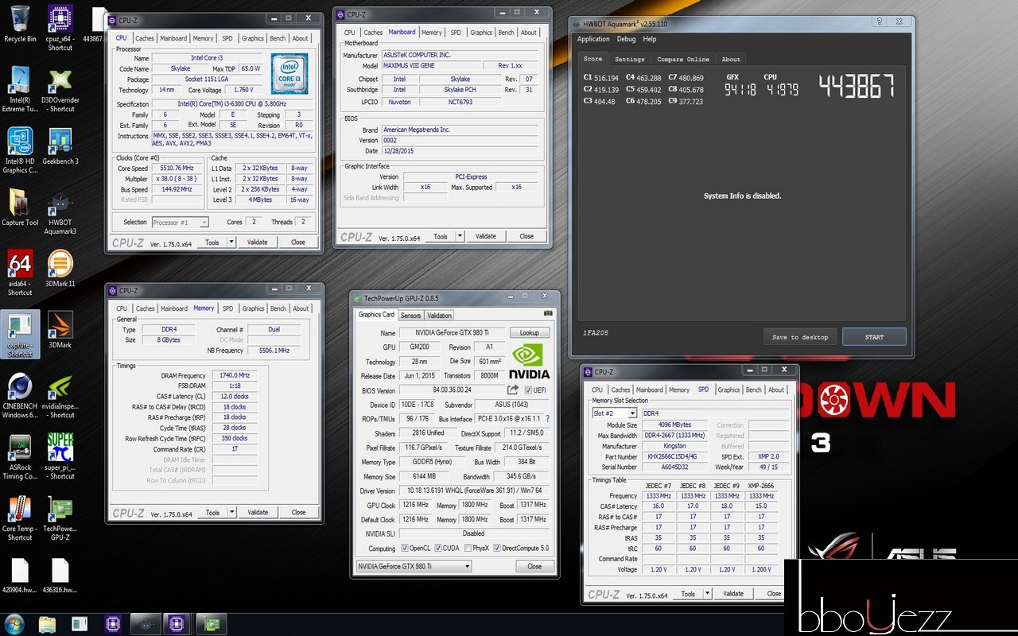Open the Slot #2 dropdown in CPU-Z SPD window

pyautogui.click(x=614, y=413)
